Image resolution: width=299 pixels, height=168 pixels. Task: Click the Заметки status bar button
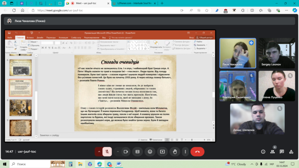[142, 140]
